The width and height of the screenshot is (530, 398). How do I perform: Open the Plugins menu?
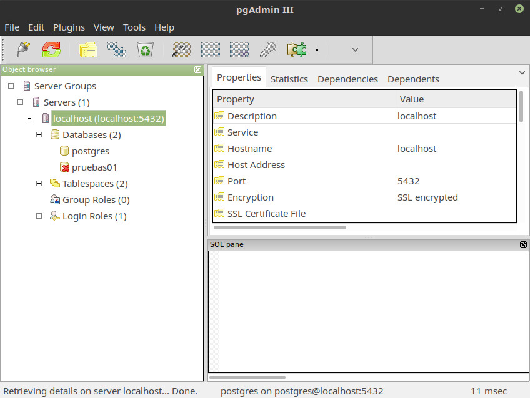[69, 27]
